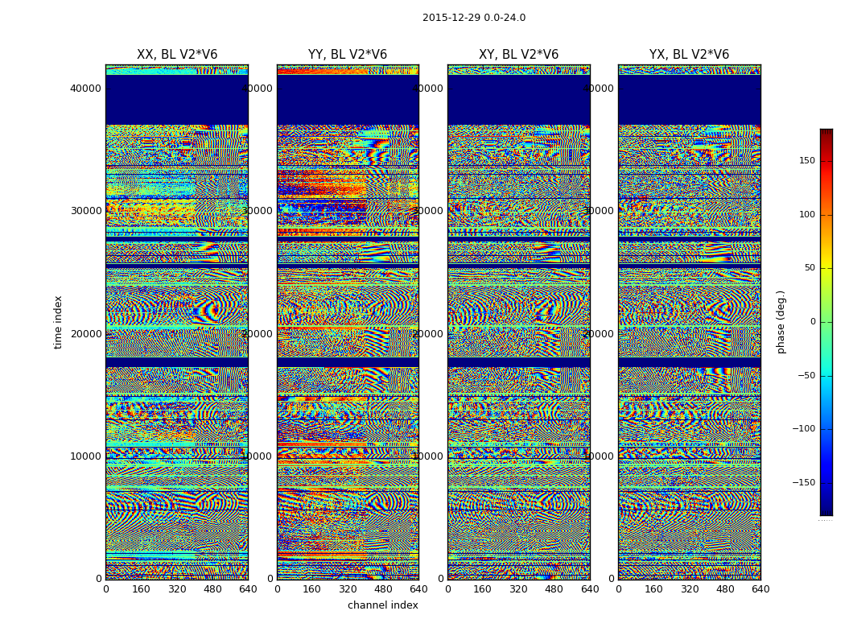Click the '20000' y-tick of XX plot
The width and height of the screenshot is (845, 644).
pos(85,333)
